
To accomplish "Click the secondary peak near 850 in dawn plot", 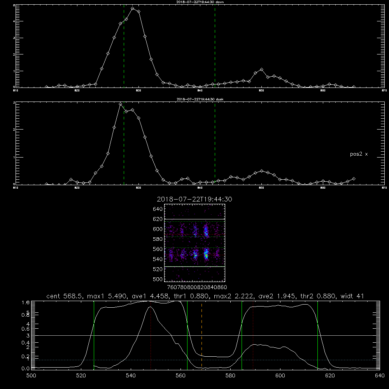I will click(261, 70).
